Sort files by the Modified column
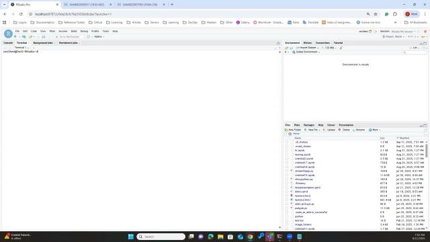The image size is (430, 242). (404, 138)
